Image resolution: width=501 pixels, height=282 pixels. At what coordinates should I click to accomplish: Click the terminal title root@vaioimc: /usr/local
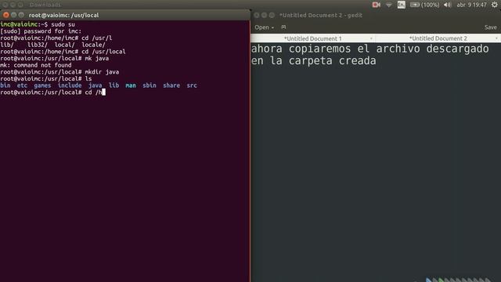(x=63, y=15)
